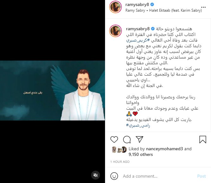Open ramysabry8 username in caption

tap(138, 29)
